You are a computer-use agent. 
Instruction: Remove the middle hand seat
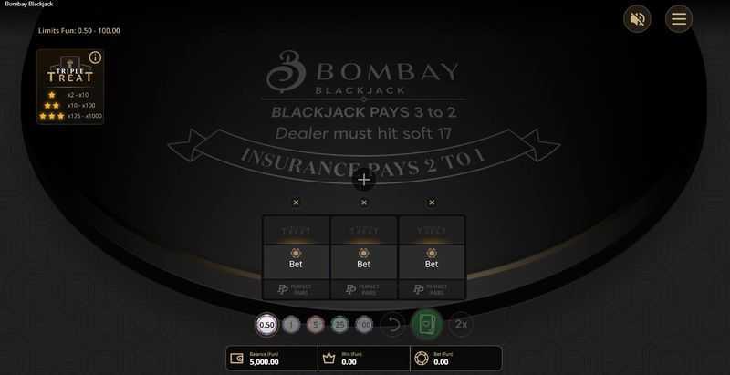point(364,203)
